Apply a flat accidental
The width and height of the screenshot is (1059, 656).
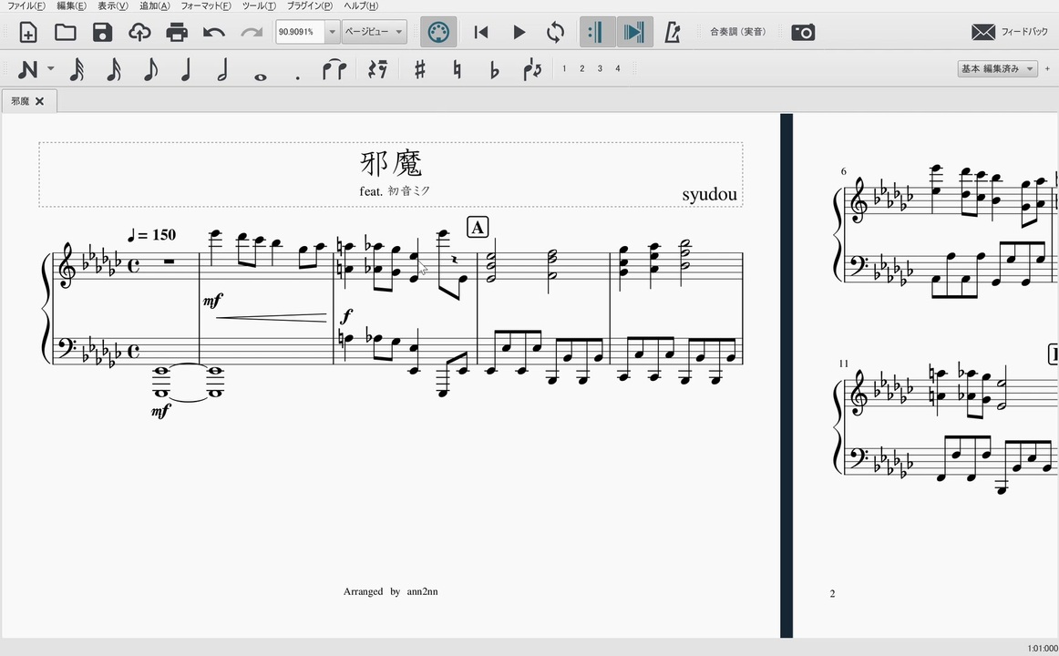tap(494, 69)
